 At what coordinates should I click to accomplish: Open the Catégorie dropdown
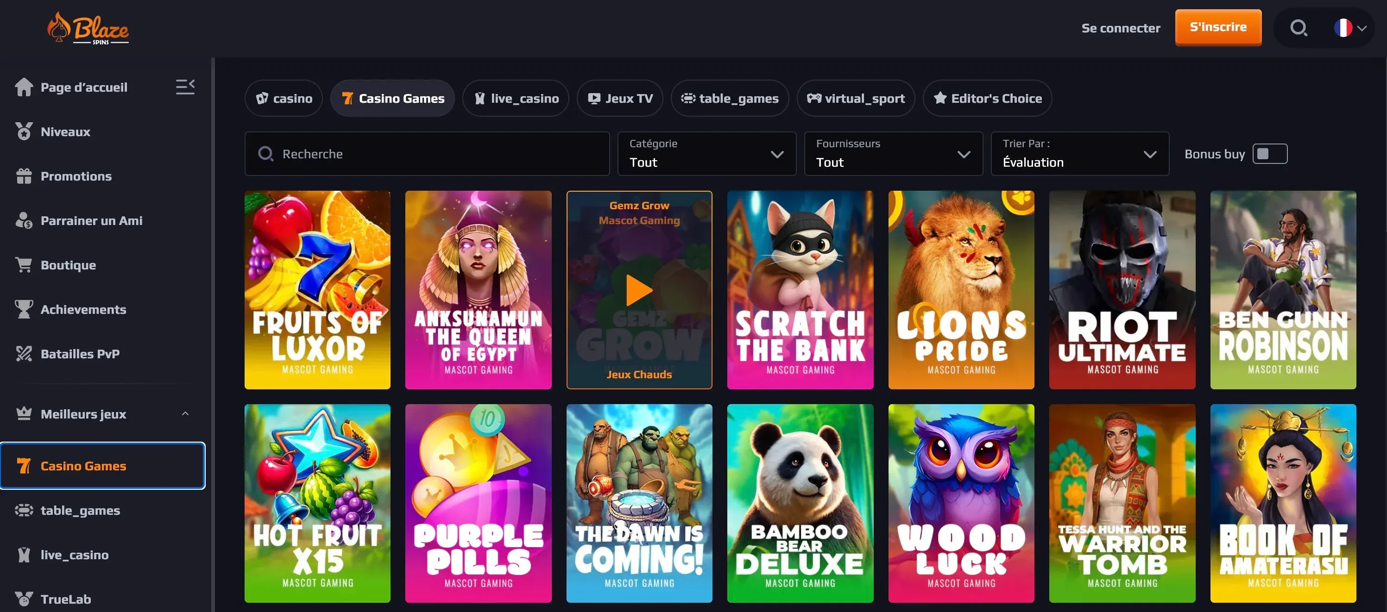[x=706, y=154]
